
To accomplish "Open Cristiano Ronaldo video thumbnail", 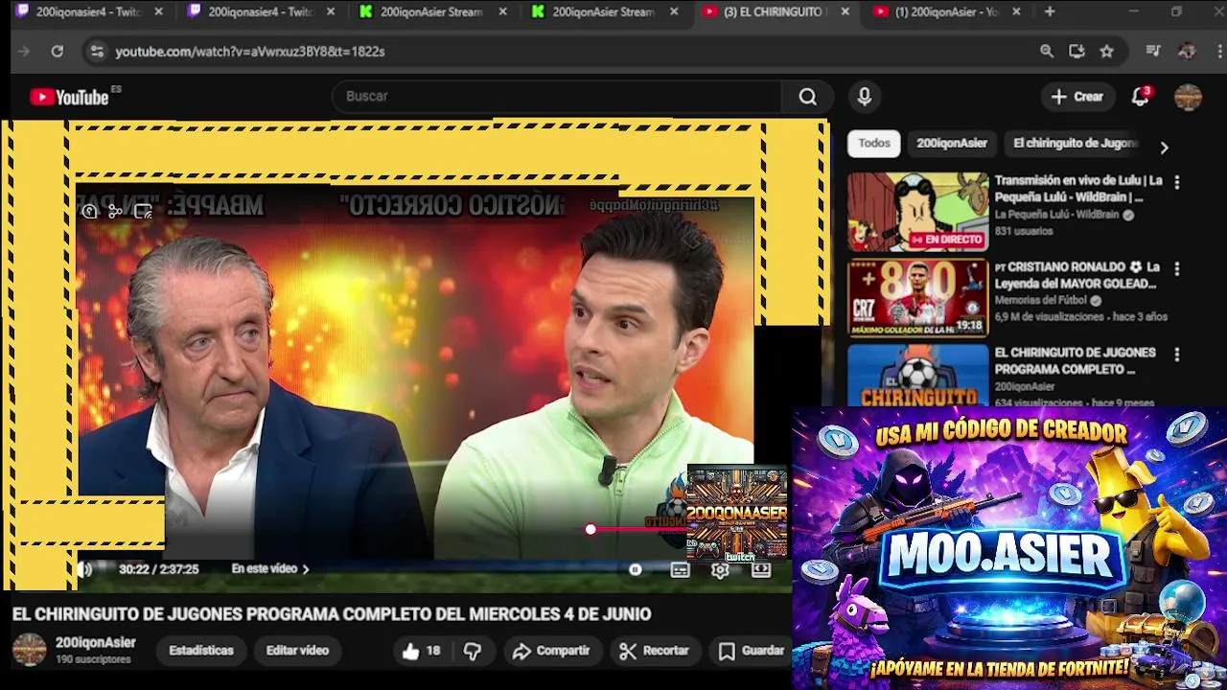I will click(917, 298).
